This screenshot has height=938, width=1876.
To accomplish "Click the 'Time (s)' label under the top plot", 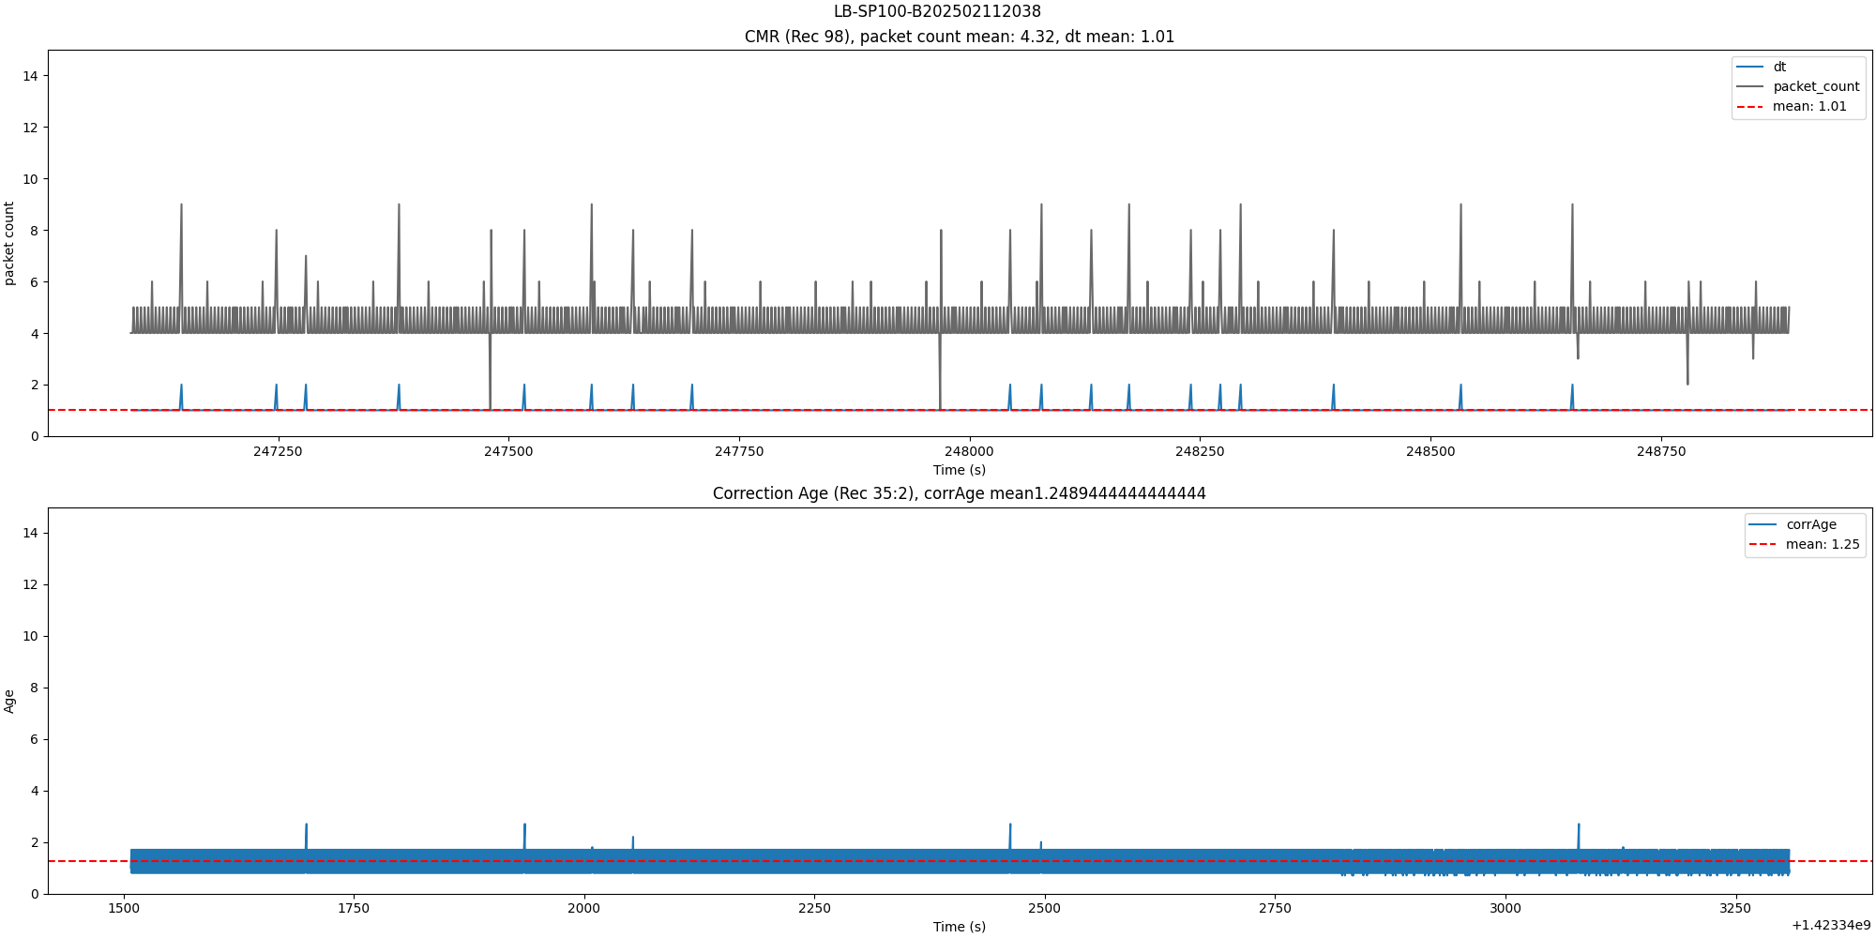I will click(x=959, y=470).
